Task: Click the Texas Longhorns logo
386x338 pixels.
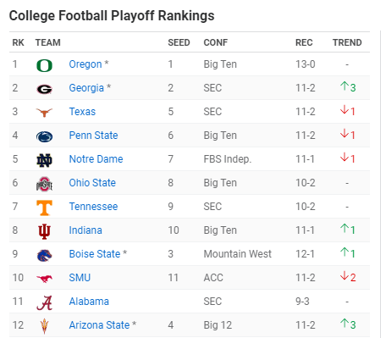Action: (x=44, y=113)
